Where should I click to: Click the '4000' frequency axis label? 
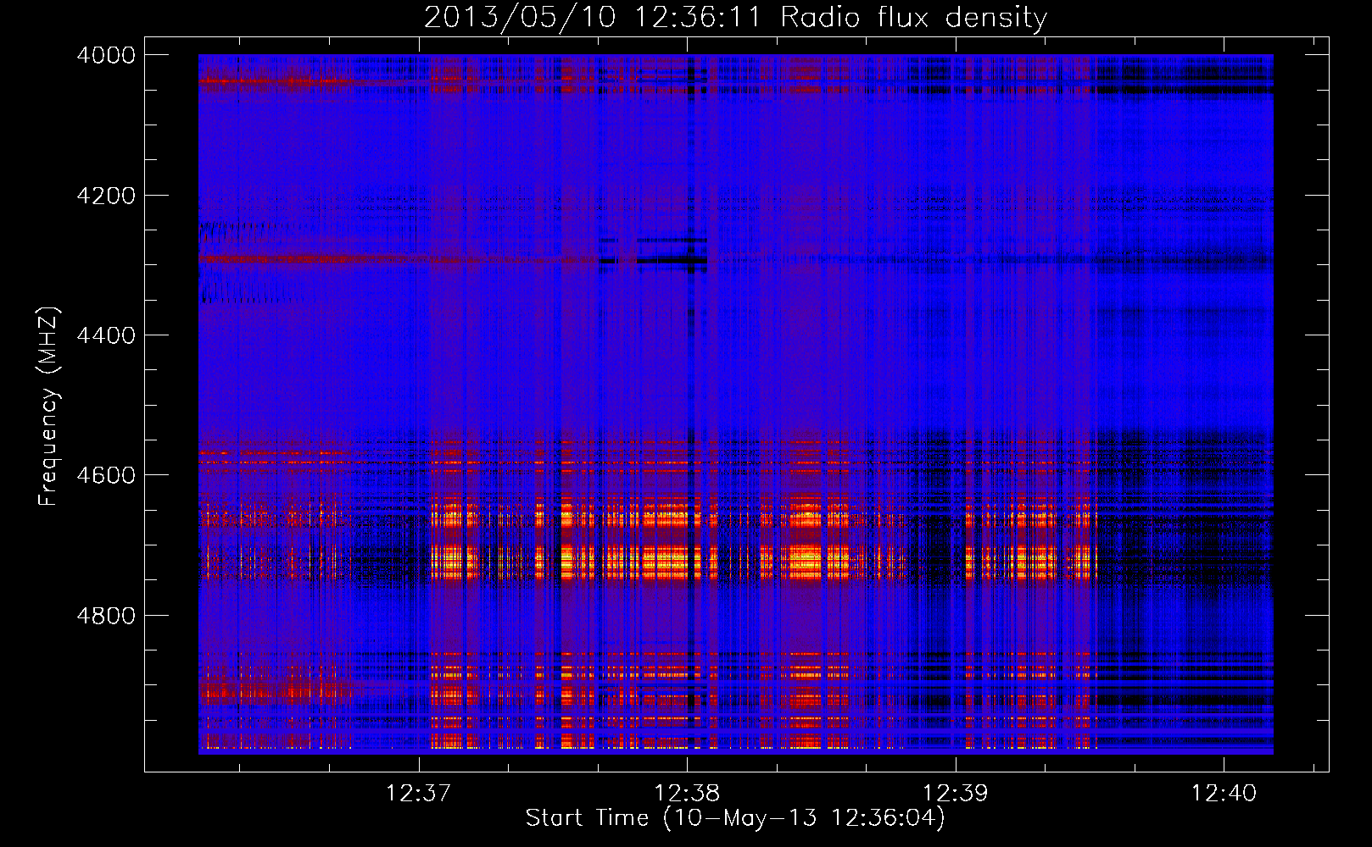coord(106,55)
